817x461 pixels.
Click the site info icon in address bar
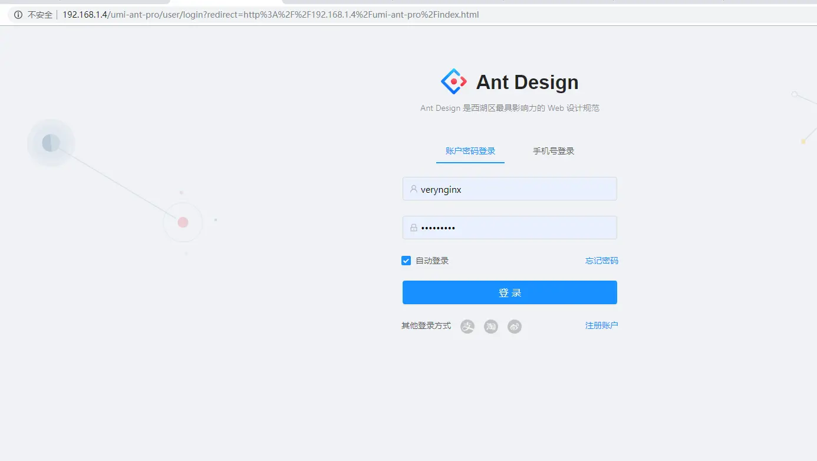[x=18, y=15]
